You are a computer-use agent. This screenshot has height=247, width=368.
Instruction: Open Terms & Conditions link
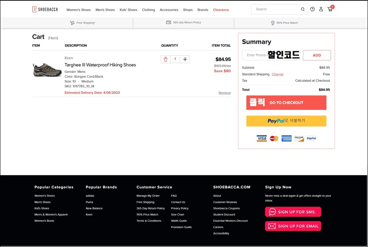tap(149, 221)
